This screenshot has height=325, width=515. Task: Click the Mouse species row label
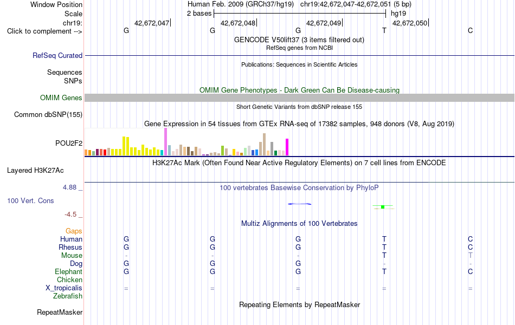pyautogui.click(x=72, y=256)
